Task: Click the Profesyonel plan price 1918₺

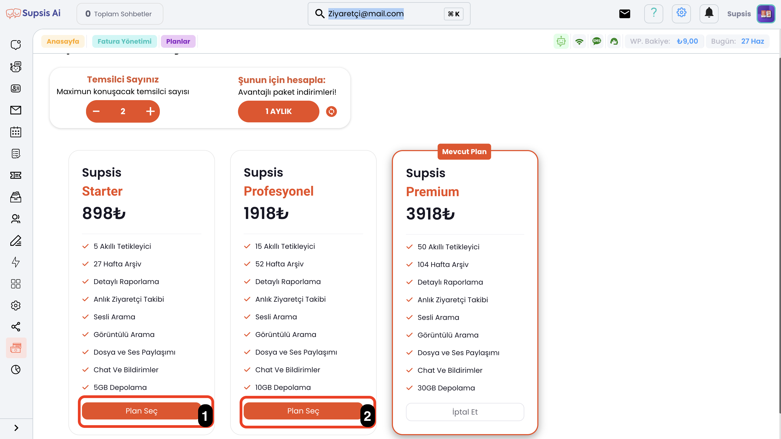Action: click(x=266, y=213)
